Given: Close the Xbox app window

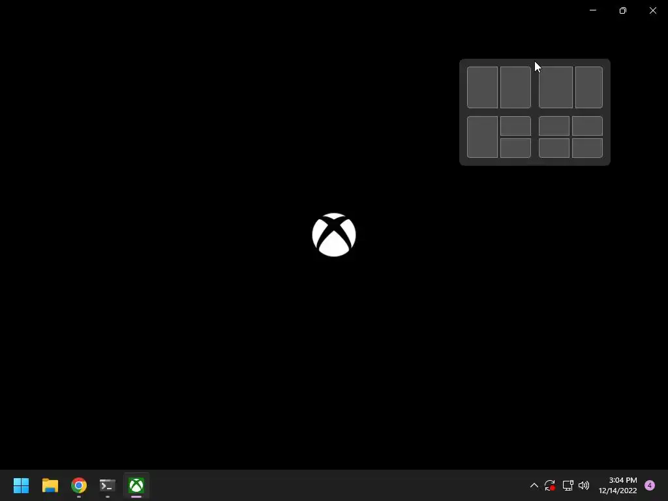Looking at the screenshot, I should [652, 10].
